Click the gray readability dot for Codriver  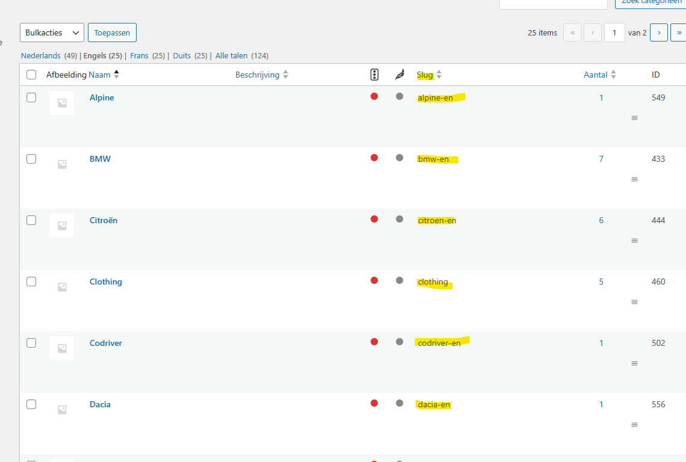click(400, 342)
